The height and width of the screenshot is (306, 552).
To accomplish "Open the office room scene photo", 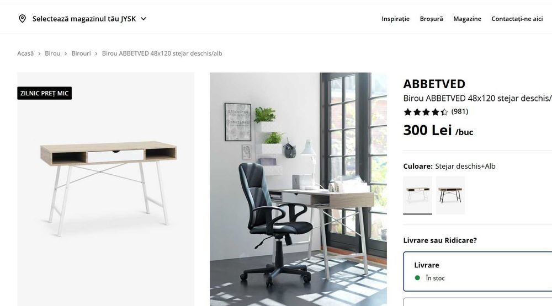I will coord(298,189).
